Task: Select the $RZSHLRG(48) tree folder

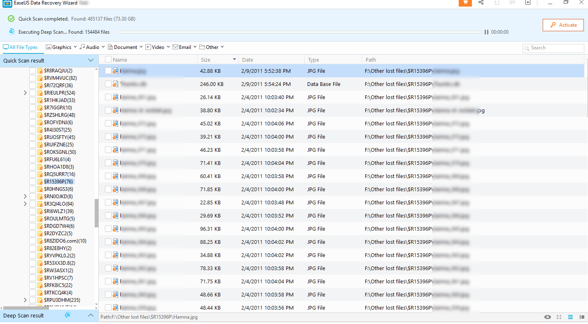Action: click(x=60, y=115)
